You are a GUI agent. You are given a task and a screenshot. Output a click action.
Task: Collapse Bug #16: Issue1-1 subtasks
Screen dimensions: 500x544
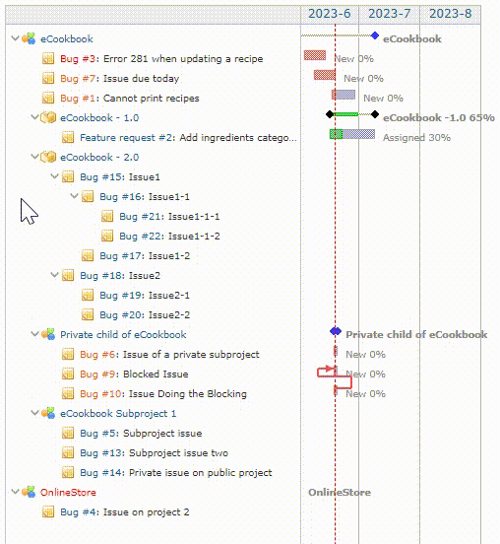[x=74, y=196]
